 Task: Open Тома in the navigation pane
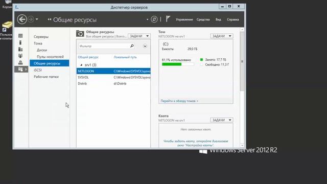coord(38,43)
